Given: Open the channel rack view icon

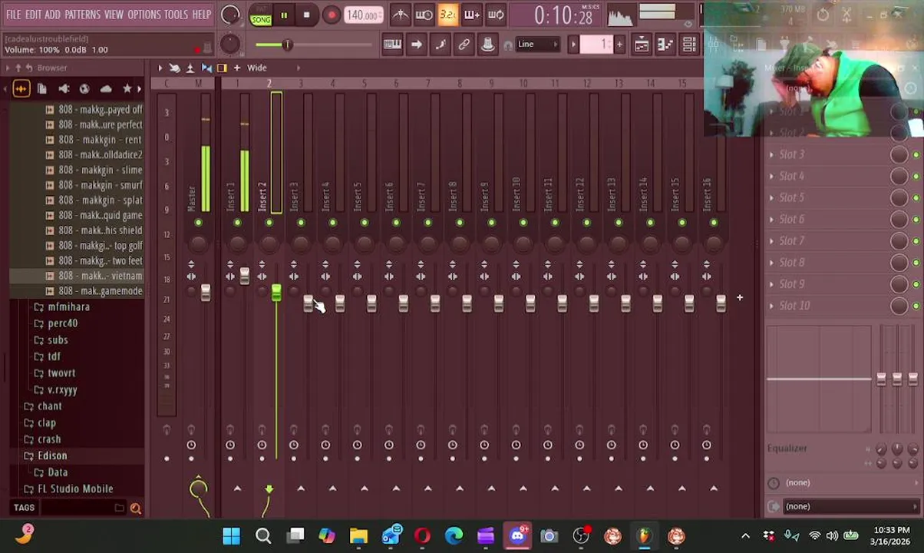Looking at the screenshot, I should coord(688,45).
